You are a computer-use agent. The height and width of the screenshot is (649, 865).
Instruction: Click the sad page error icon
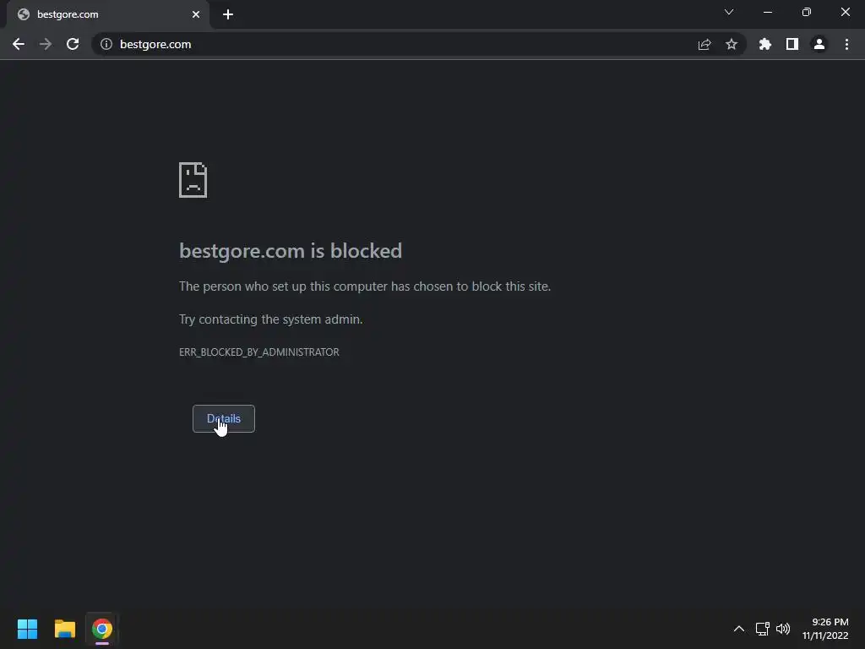[193, 180]
